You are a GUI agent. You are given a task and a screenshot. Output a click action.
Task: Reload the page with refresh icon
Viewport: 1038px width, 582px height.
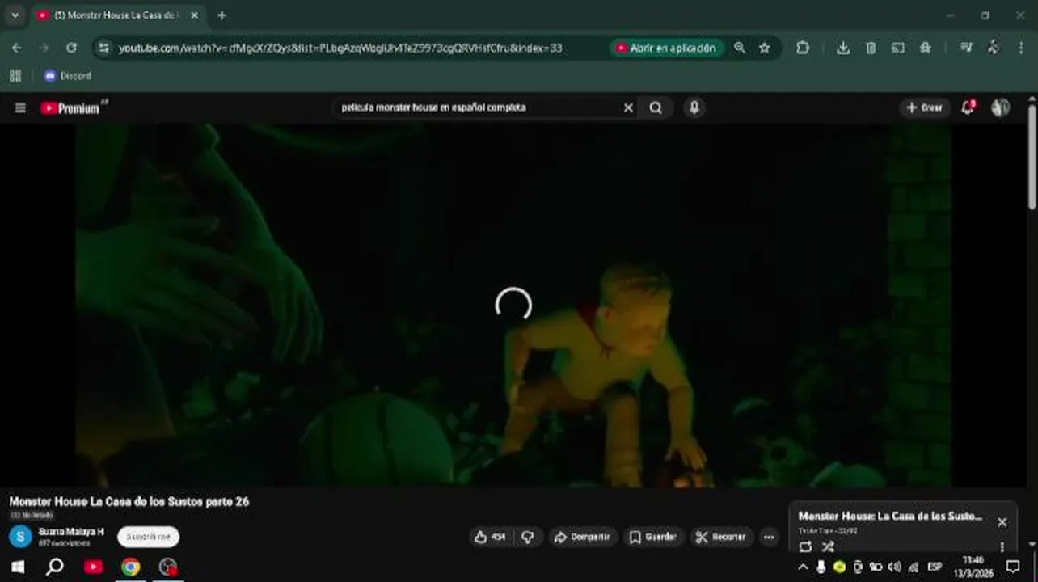point(71,48)
